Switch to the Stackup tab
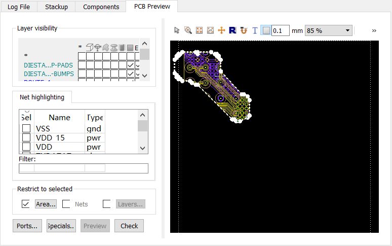392x246 pixels. (56, 7)
